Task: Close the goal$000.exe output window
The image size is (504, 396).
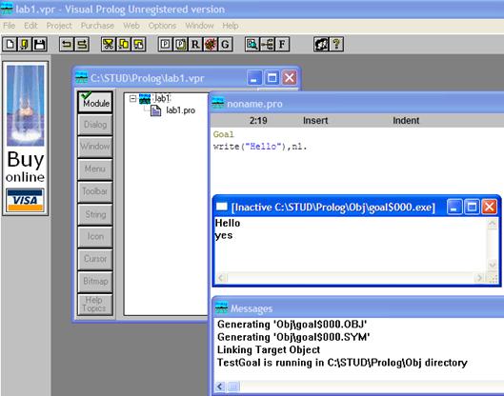Action: coord(489,207)
